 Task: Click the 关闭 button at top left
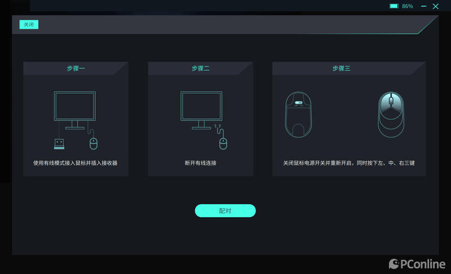point(29,24)
